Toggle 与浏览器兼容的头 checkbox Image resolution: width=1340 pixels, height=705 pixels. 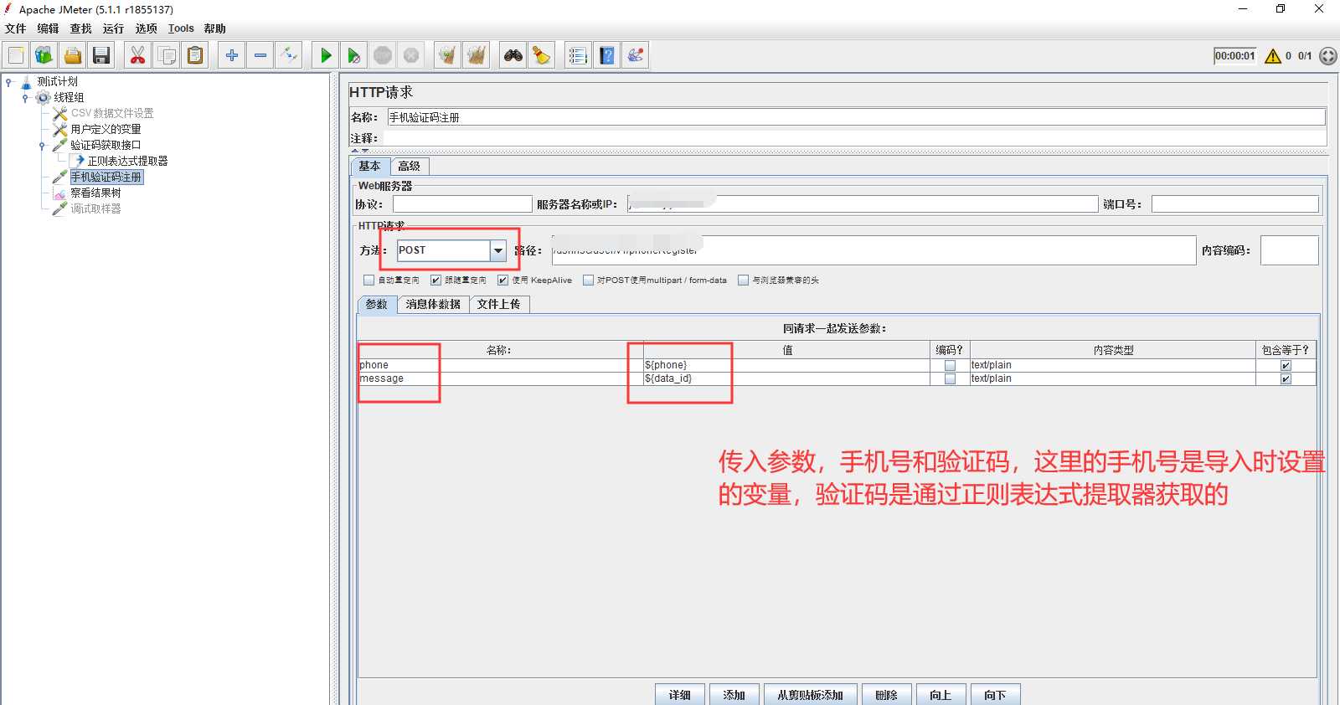[743, 280]
